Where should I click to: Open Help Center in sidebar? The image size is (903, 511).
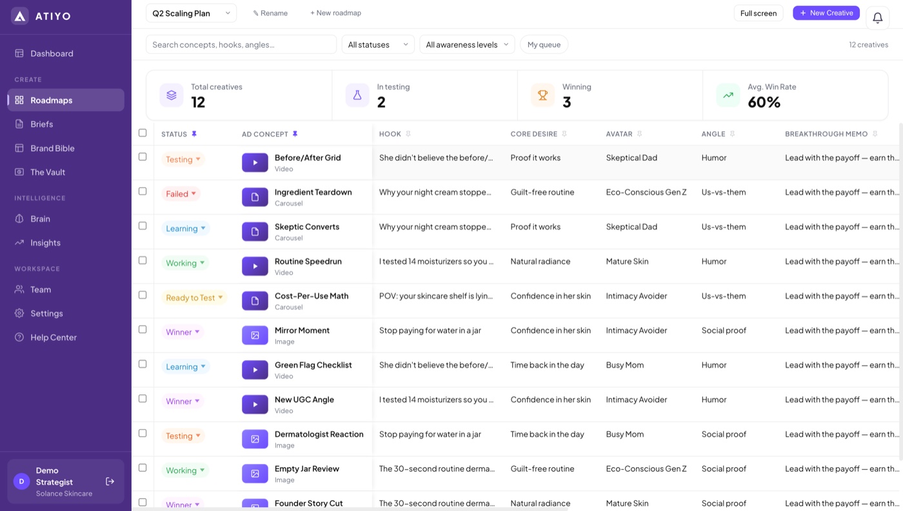(x=65, y=337)
